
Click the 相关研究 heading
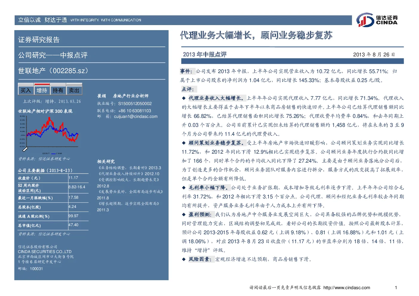[106, 161]
